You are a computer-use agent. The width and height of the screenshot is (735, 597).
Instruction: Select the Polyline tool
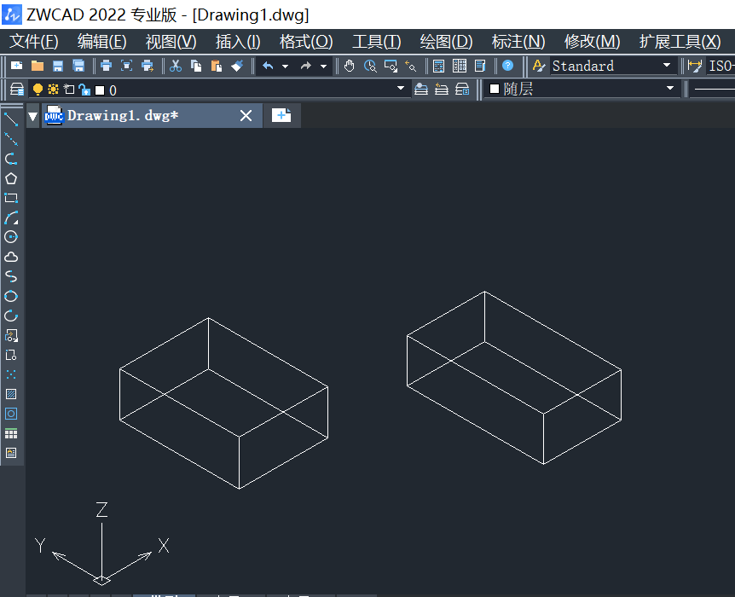(x=11, y=159)
